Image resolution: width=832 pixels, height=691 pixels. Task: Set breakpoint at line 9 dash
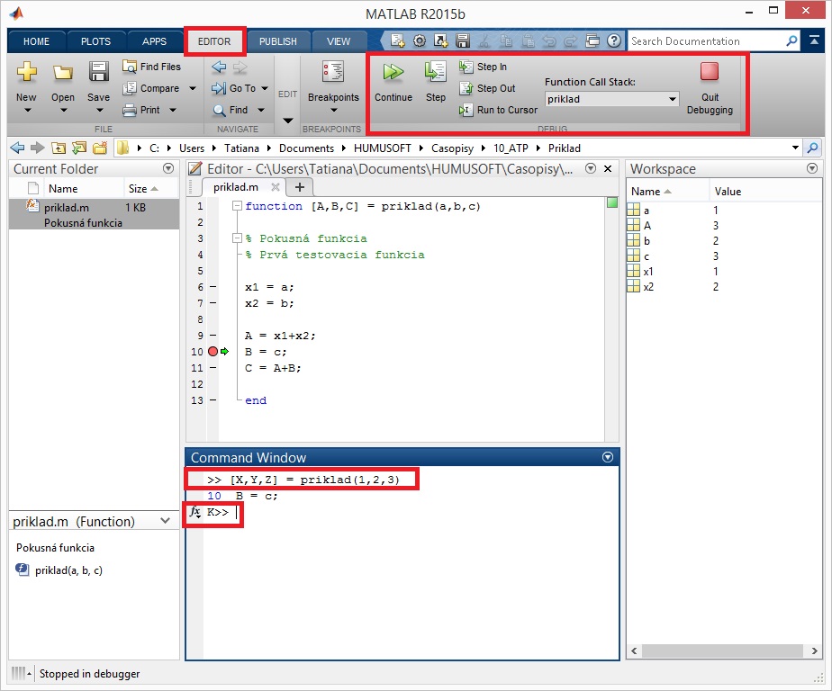tap(213, 336)
